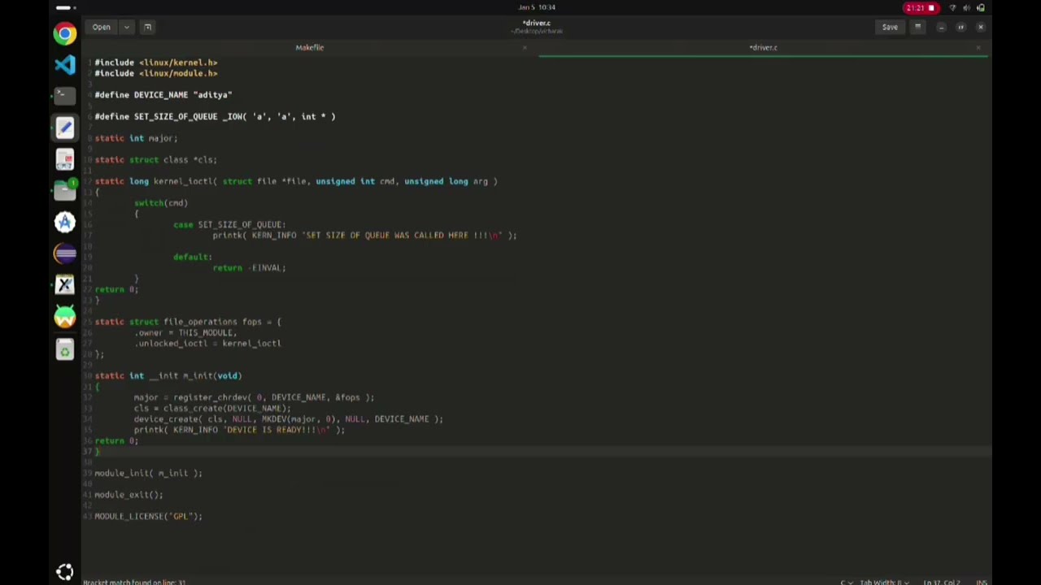Click the 'SET SIZE OF QUEUE' printk line
This screenshot has height=585, width=1041.
pos(364,235)
